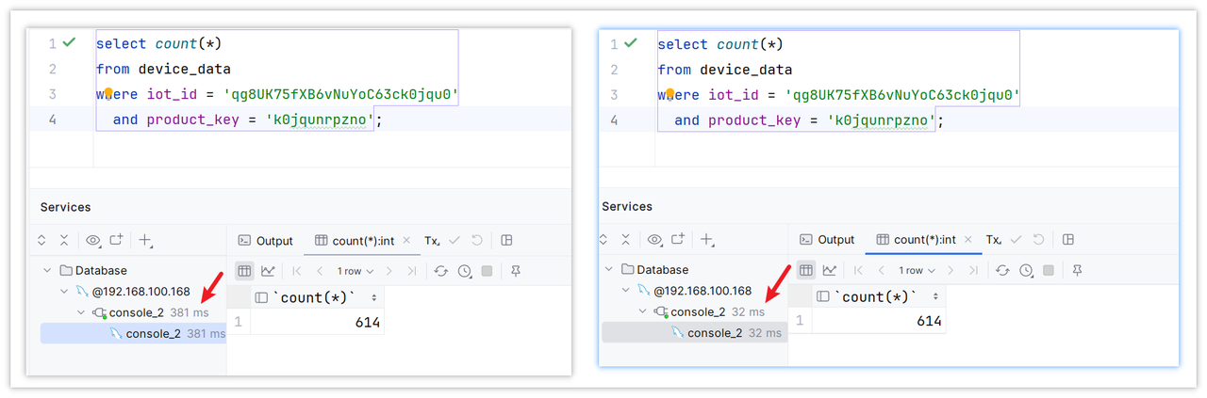
Task: Pin the result tab in left panel
Action: coord(516,271)
